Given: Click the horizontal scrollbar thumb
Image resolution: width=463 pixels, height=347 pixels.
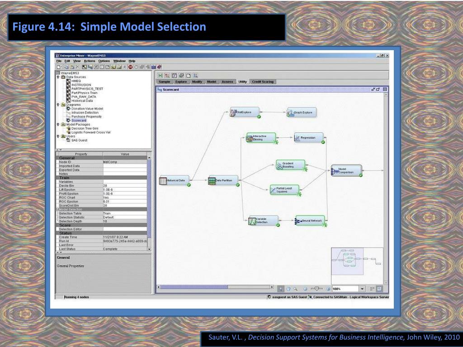Looking at the screenshot, I should pyautogui.click(x=194, y=287).
